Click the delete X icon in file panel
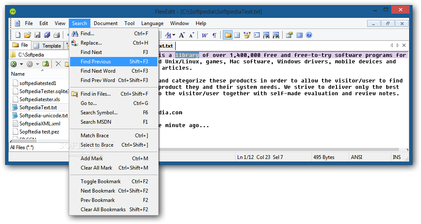This screenshot has width=421, height=224. pos(58,64)
